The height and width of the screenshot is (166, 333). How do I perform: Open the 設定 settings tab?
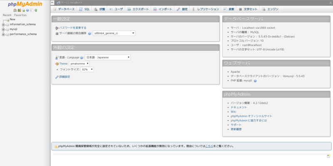[x=182, y=9]
